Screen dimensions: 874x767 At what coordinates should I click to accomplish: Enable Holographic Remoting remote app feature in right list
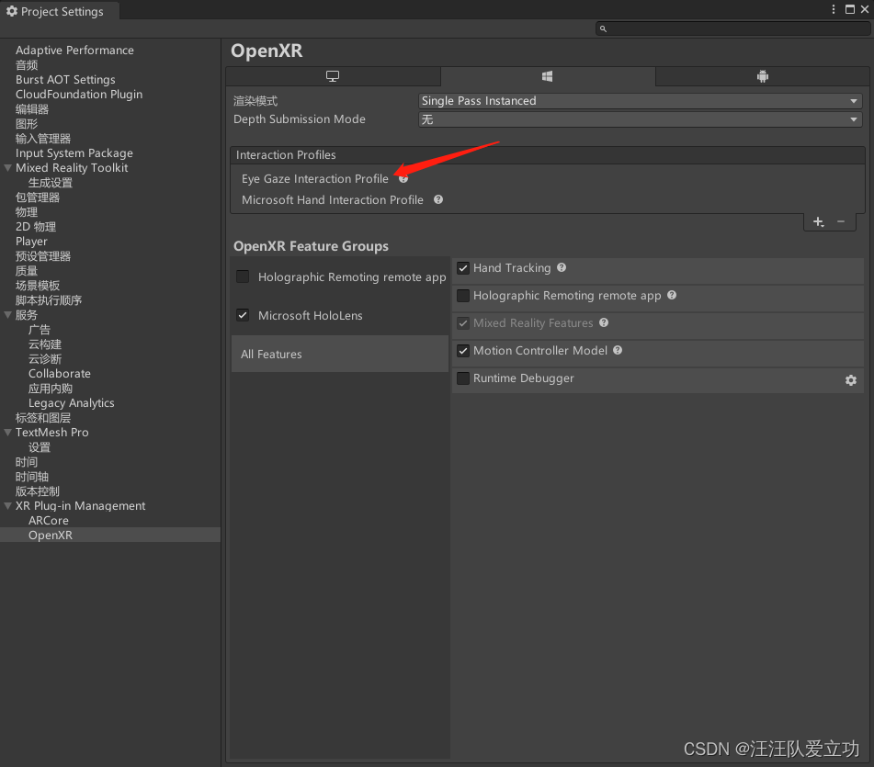[x=462, y=296]
